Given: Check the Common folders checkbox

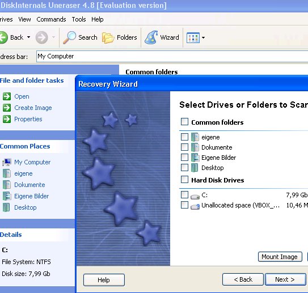Looking at the screenshot, I should click(x=184, y=121).
